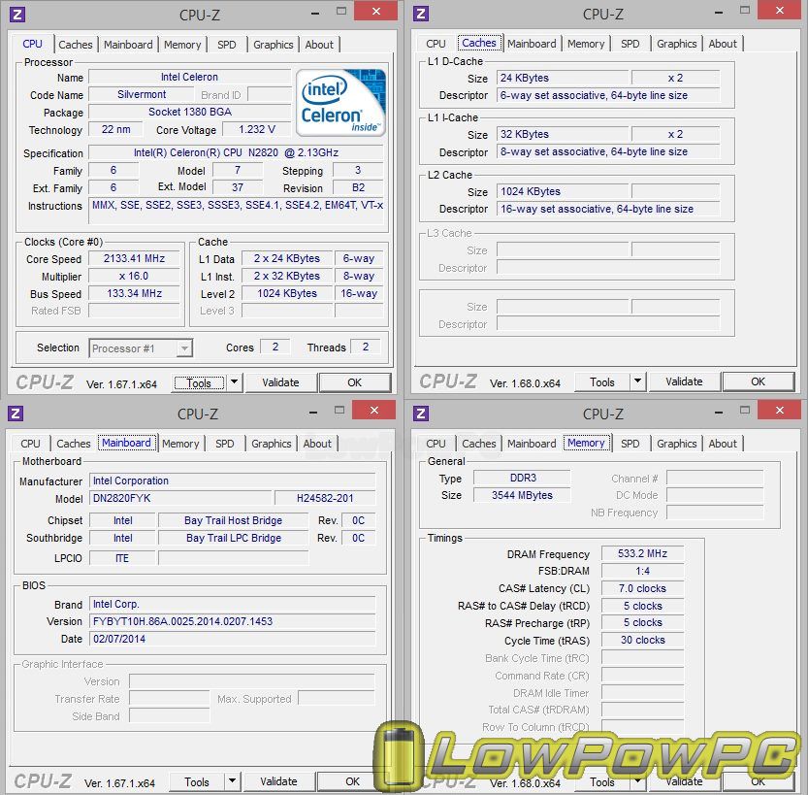This screenshot has height=795, width=808.
Task: Click Tools button in the Mainboard window
Action: tap(197, 782)
